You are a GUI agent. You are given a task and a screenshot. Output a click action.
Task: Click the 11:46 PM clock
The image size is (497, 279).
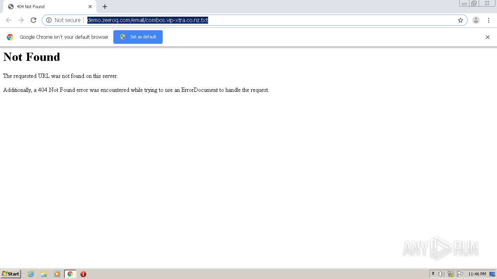477,274
